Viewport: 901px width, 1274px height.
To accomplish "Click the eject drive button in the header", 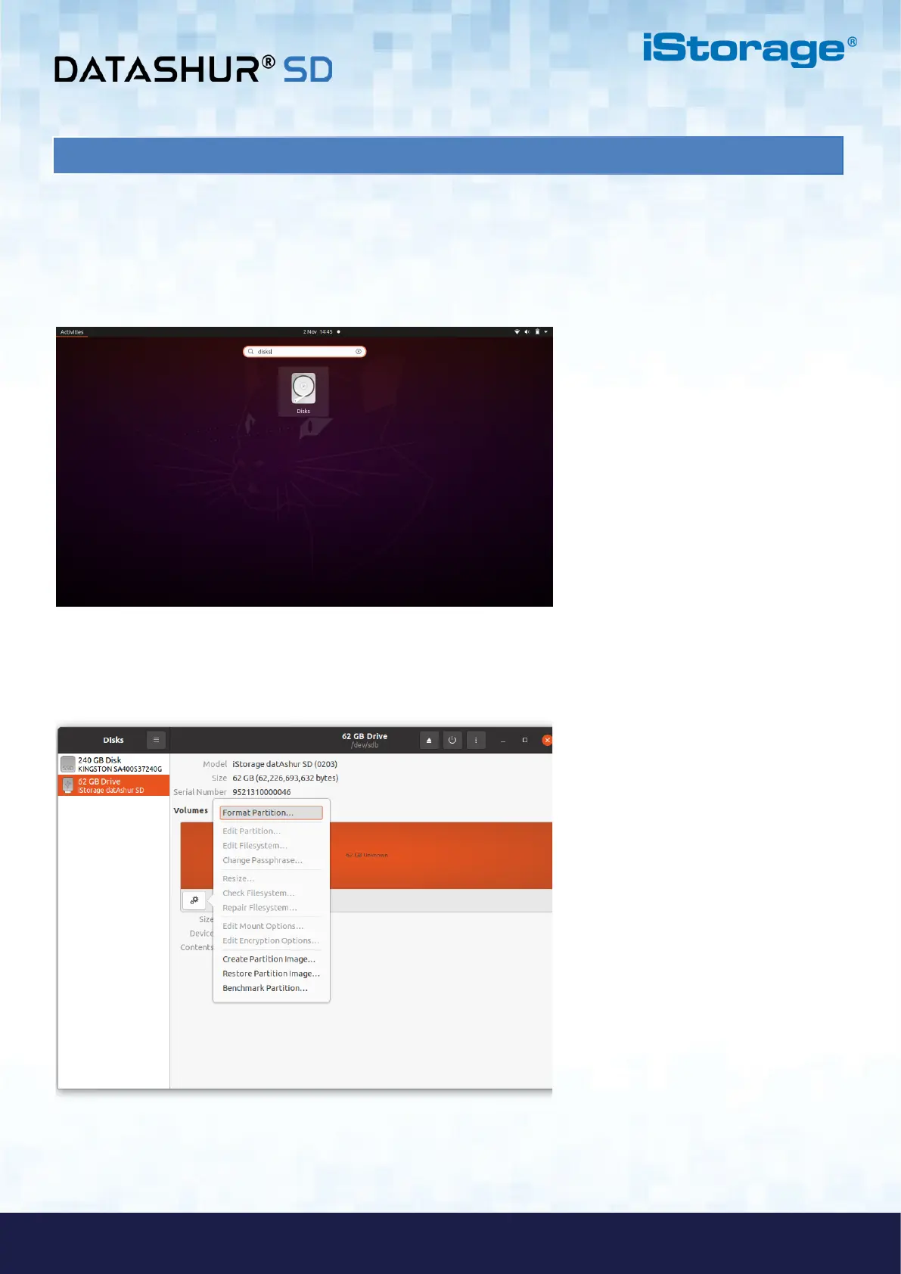I will (x=429, y=740).
